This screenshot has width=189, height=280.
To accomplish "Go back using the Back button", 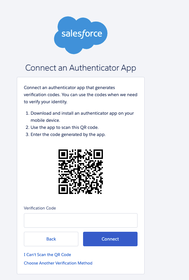I will coord(51,239).
